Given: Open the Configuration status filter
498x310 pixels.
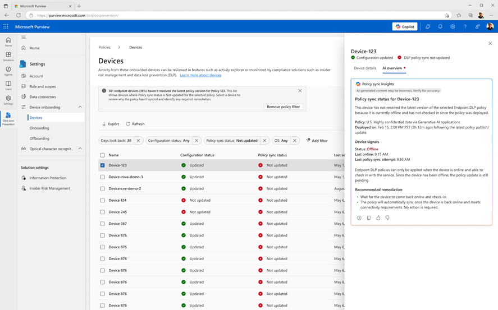Looking at the screenshot, I should point(168,140).
